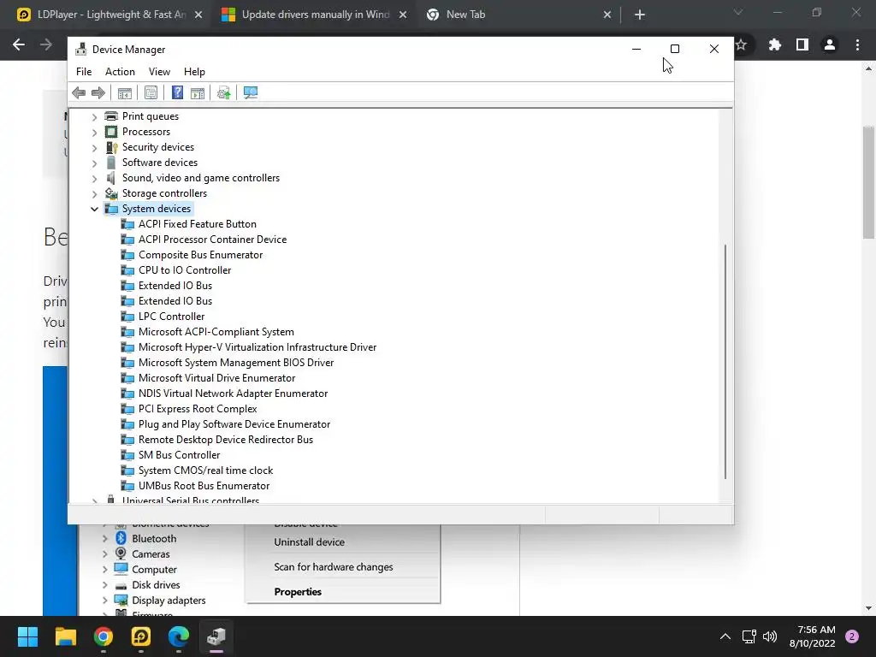Open Help menu in Device Manager
The height and width of the screenshot is (657, 876).
pyautogui.click(x=194, y=72)
